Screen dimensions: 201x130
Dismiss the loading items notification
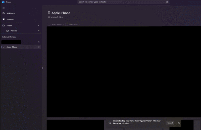[179, 123]
